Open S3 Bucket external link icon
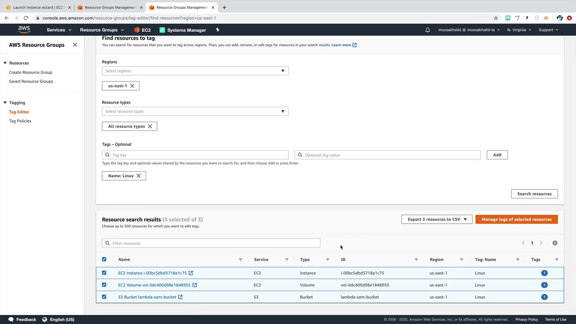576x324 pixels. coord(180,297)
